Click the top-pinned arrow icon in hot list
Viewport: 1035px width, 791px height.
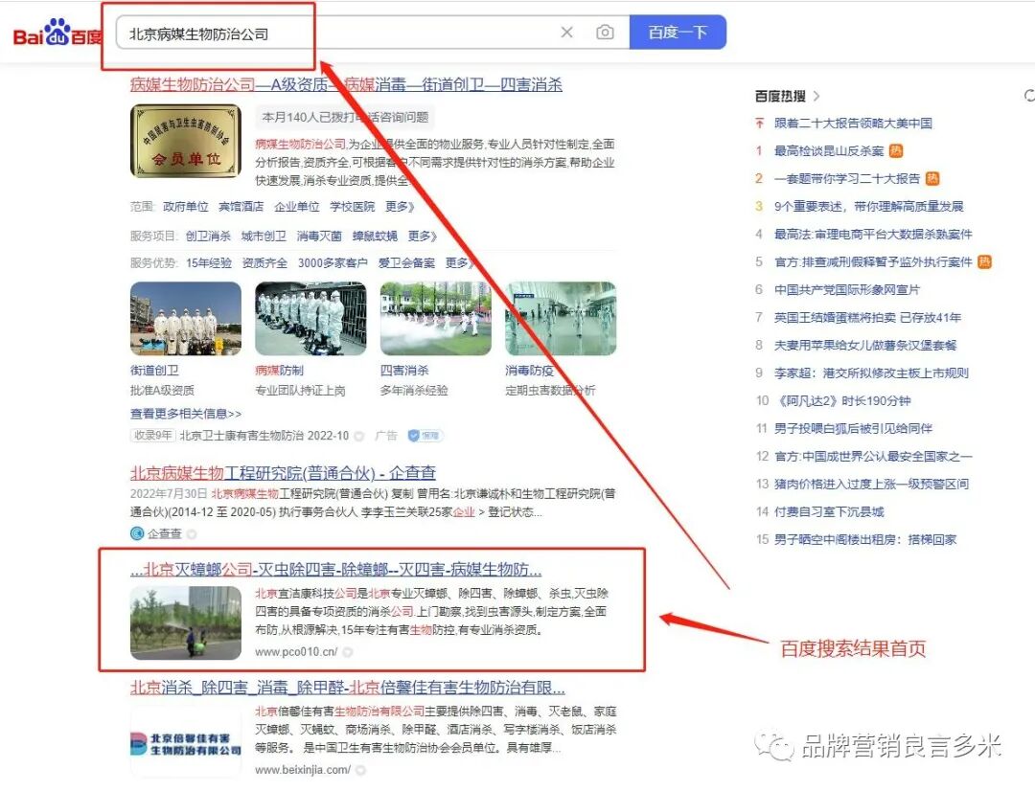pyautogui.click(x=759, y=124)
